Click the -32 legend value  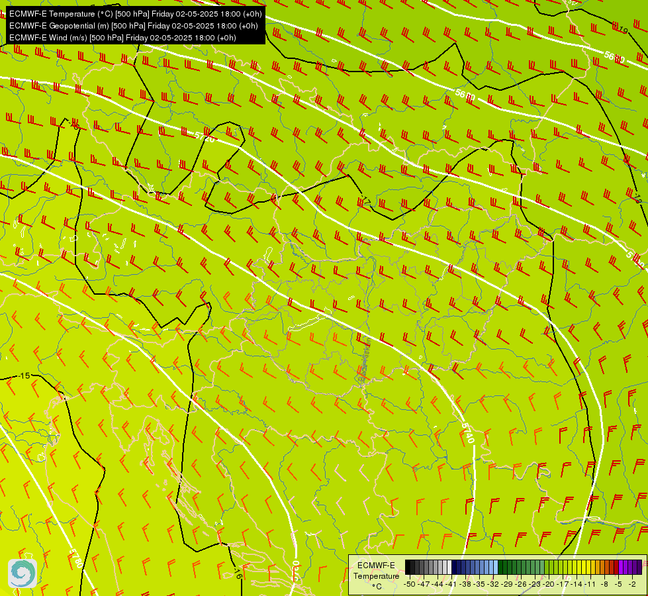[x=493, y=584]
